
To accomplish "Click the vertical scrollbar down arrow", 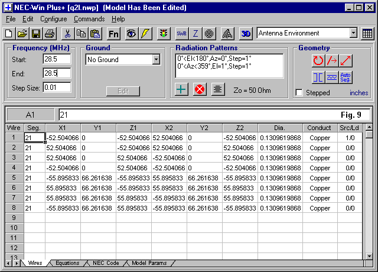I will pyautogui.click(x=369, y=255).
